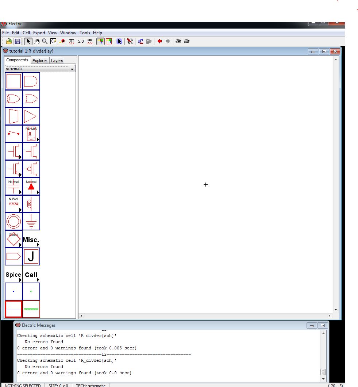Open the Cell component list

(x=31, y=274)
